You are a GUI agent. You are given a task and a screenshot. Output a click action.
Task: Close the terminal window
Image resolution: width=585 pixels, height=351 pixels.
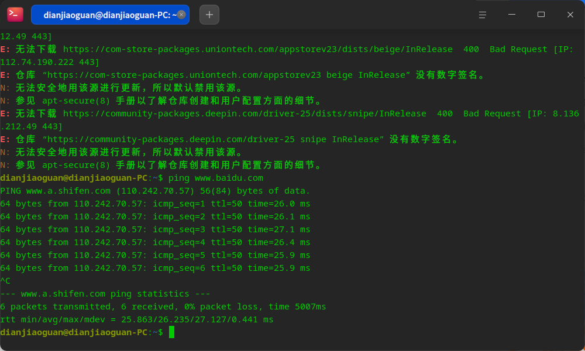tap(570, 15)
